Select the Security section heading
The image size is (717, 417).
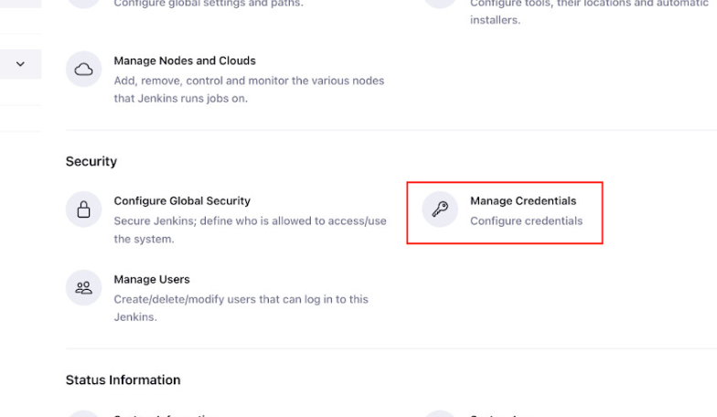pos(91,162)
